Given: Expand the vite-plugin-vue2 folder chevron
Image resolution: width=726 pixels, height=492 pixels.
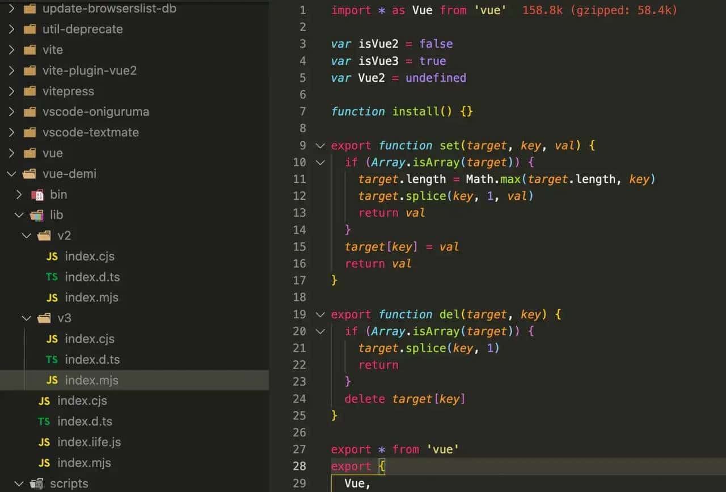Looking at the screenshot, I should point(11,71).
